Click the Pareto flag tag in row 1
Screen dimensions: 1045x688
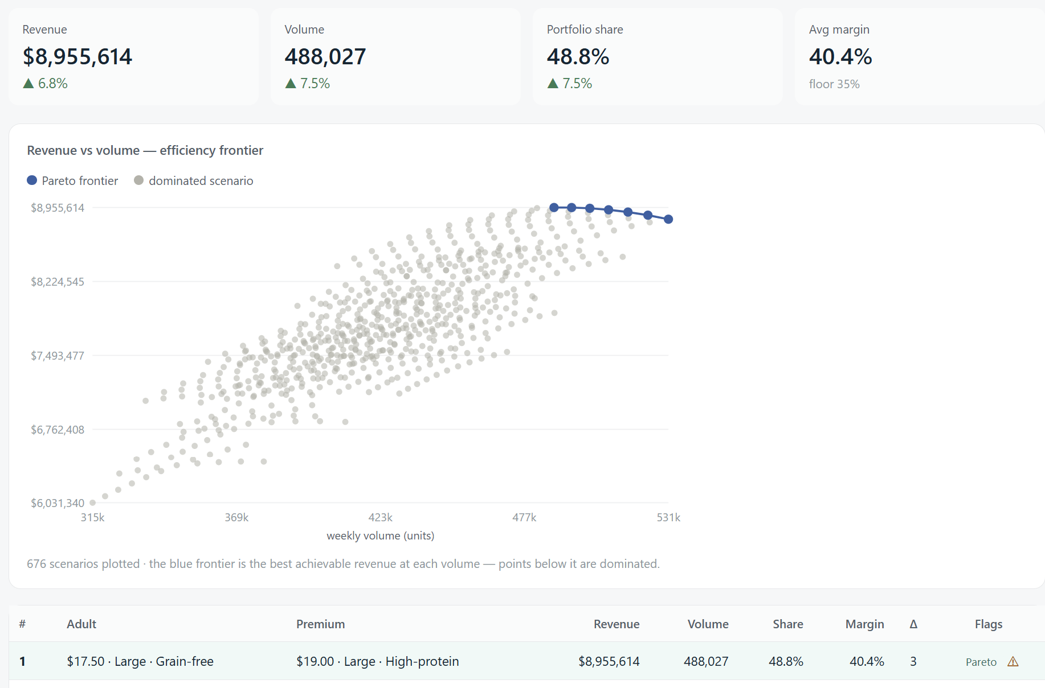pos(981,662)
